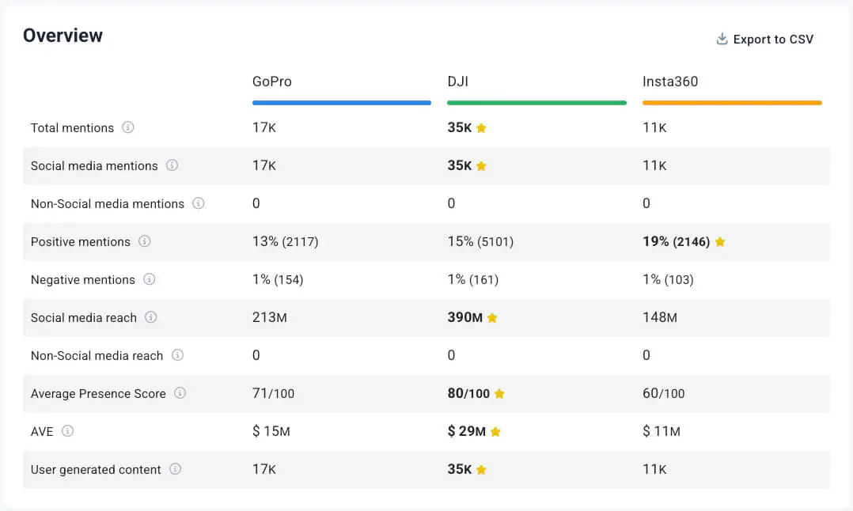
Task: Click the Negative mentions row label
Action: click(x=82, y=280)
